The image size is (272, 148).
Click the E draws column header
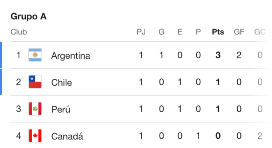coord(180,32)
